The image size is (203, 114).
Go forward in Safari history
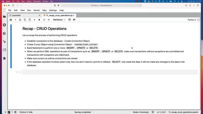pos(21,5)
